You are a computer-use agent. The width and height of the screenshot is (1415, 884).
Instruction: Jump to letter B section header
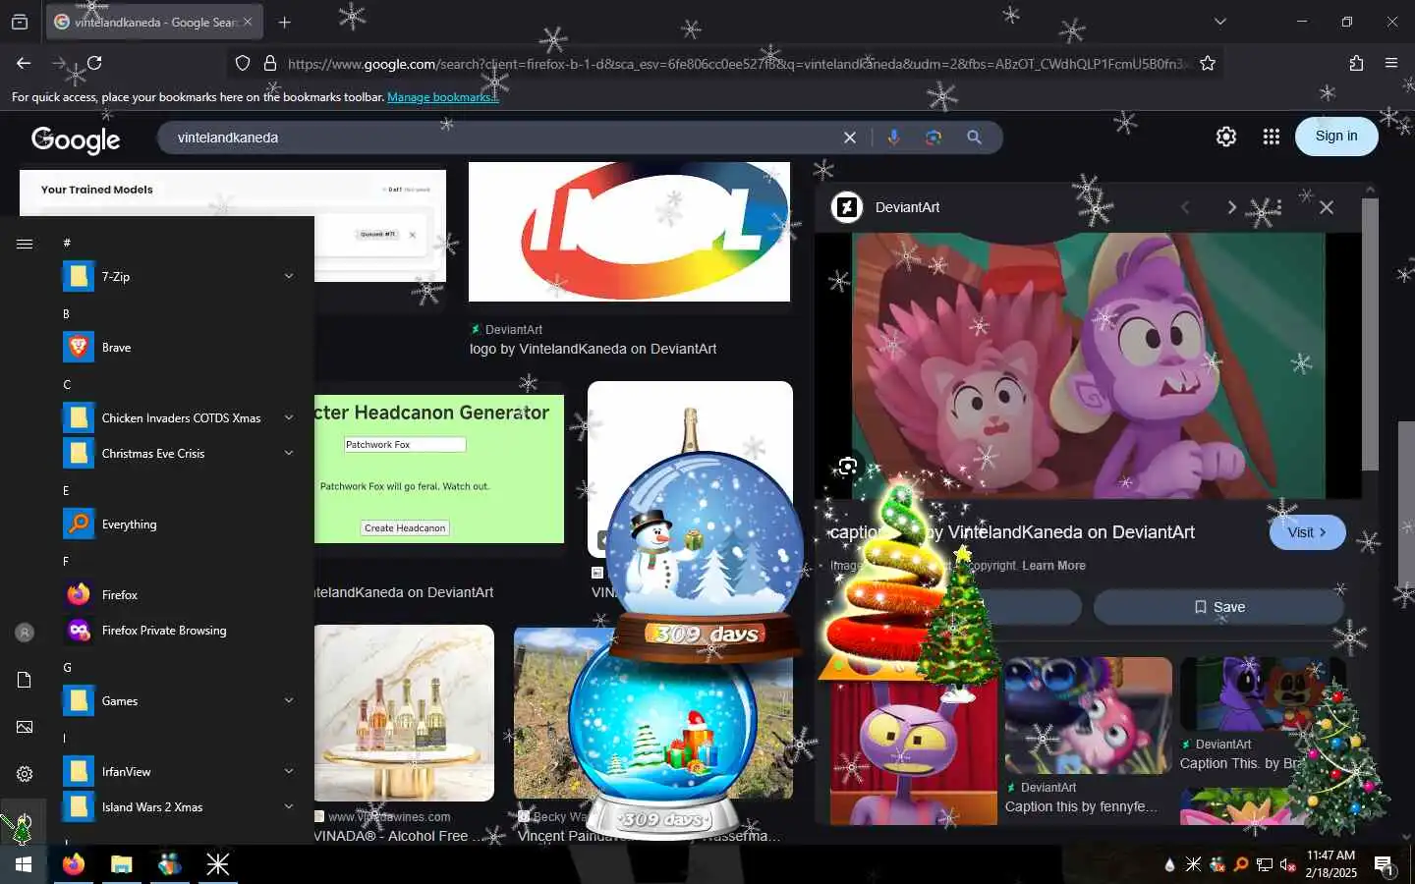point(66,314)
